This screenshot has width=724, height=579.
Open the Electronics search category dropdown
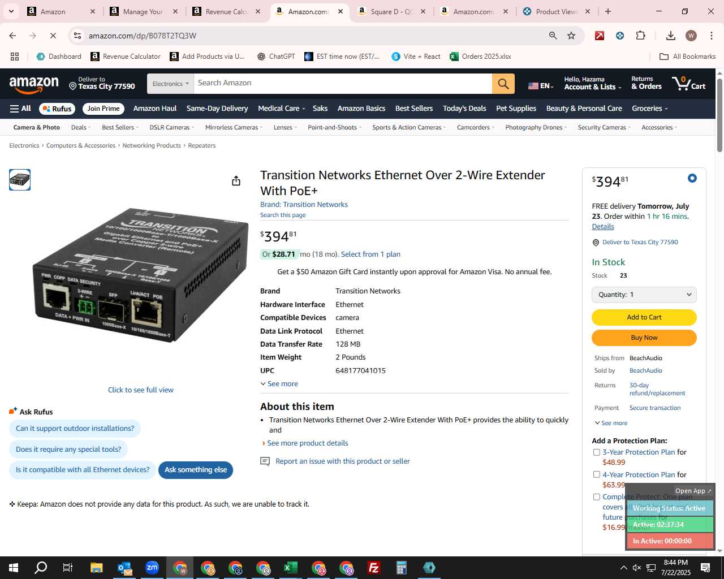[x=170, y=84]
